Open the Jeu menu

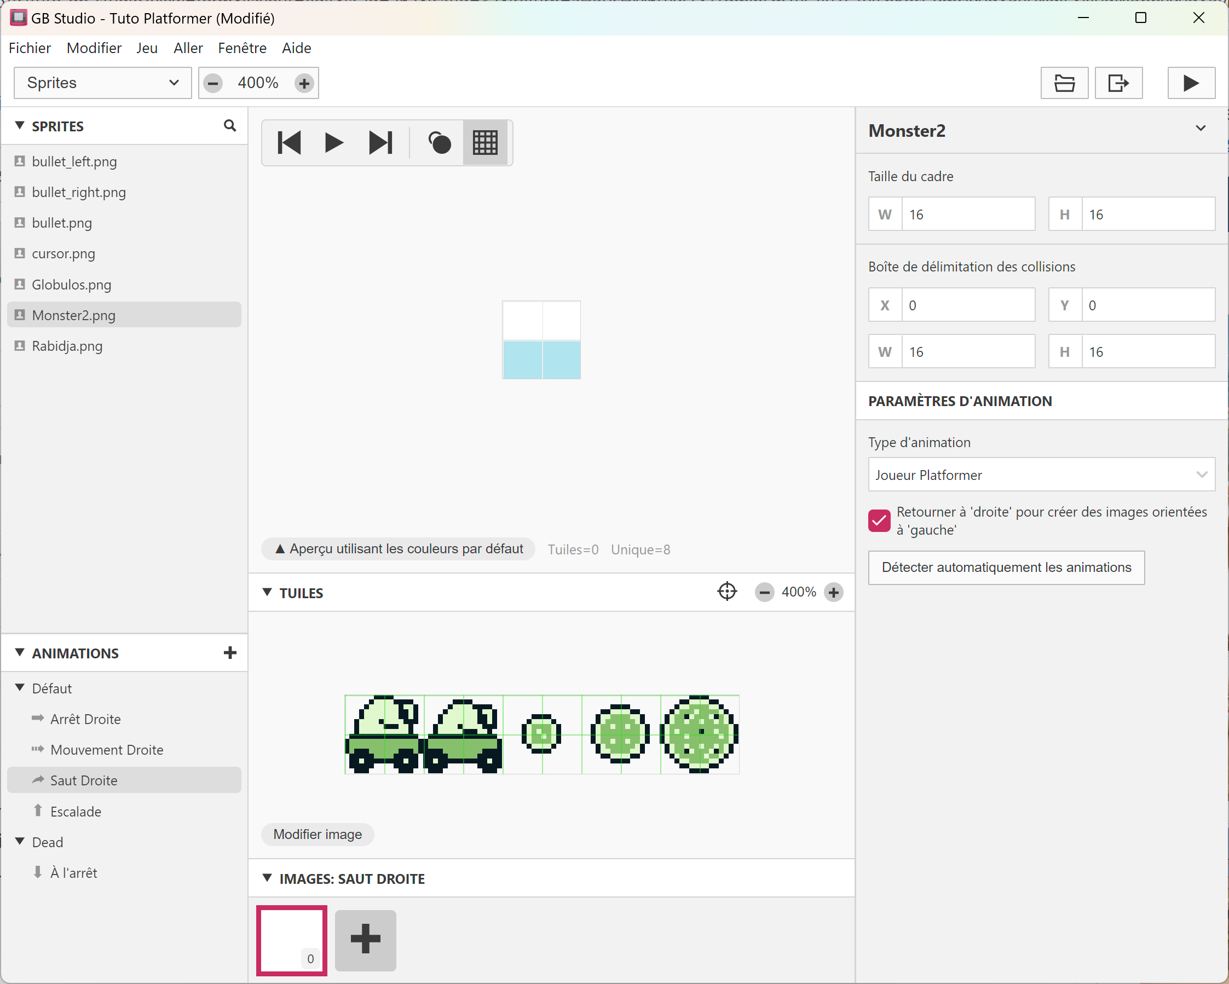pyautogui.click(x=147, y=48)
